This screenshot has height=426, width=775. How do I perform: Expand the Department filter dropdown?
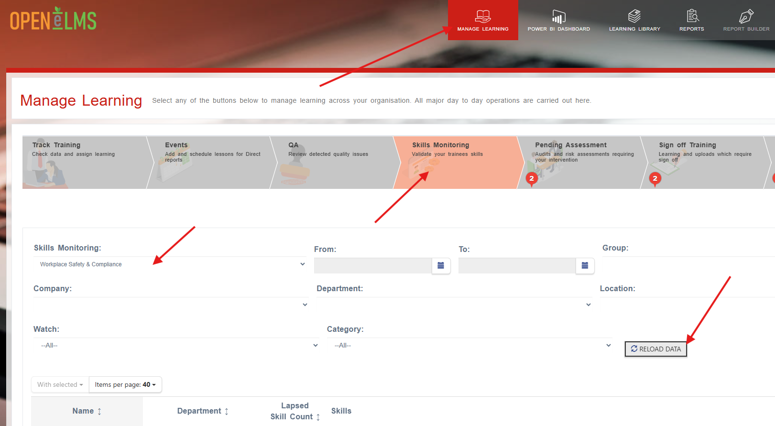click(x=454, y=305)
